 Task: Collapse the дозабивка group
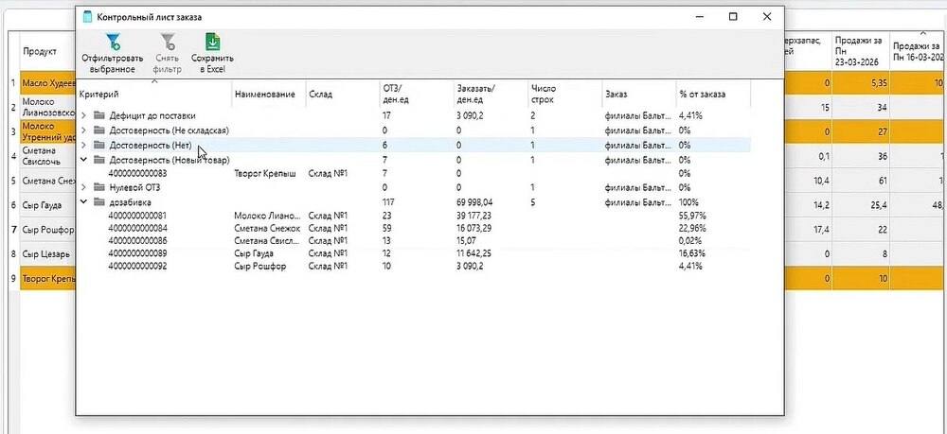(84, 202)
